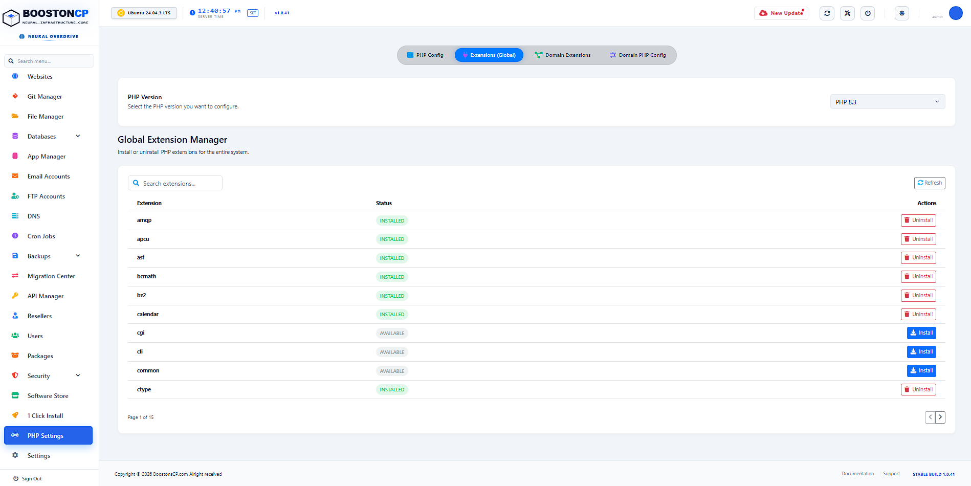
Task: Uninstall the amqp extension
Action: tap(918, 220)
